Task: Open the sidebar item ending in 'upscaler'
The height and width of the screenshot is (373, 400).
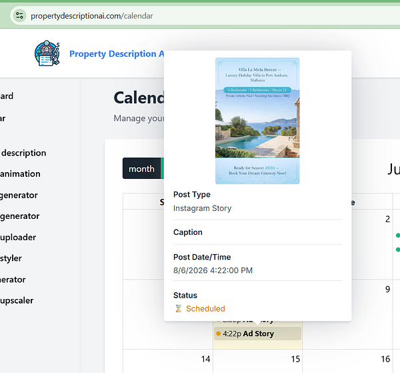Action: (x=17, y=300)
